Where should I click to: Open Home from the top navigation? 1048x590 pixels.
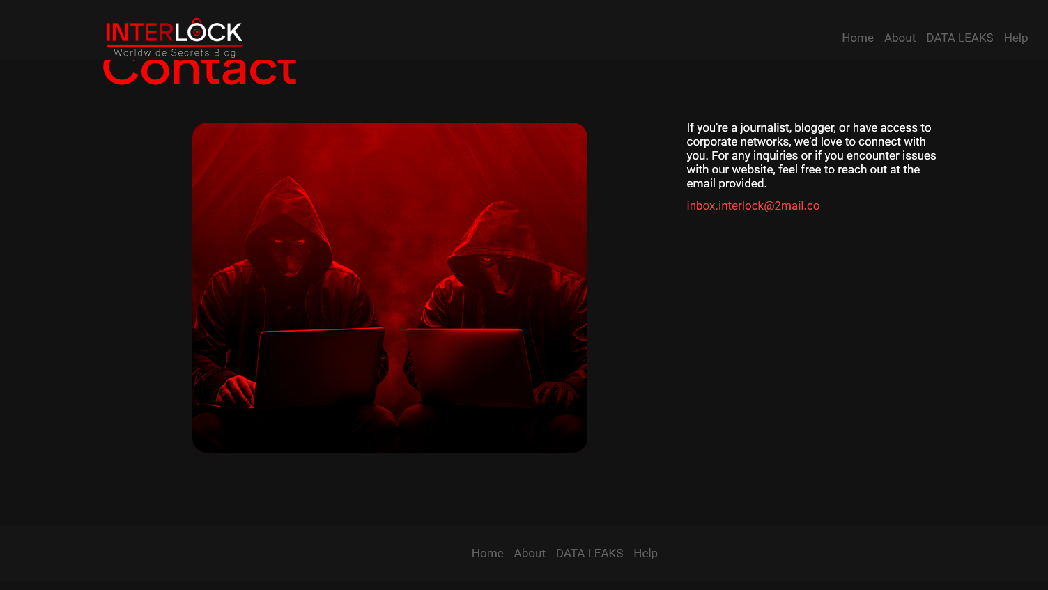pos(857,38)
